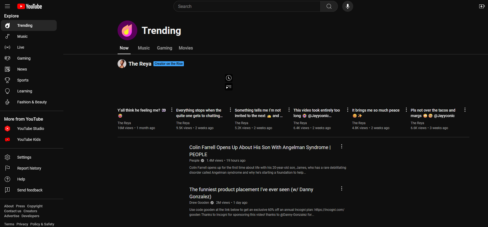Visit the Drew Gooden channel link

coord(199,203)
